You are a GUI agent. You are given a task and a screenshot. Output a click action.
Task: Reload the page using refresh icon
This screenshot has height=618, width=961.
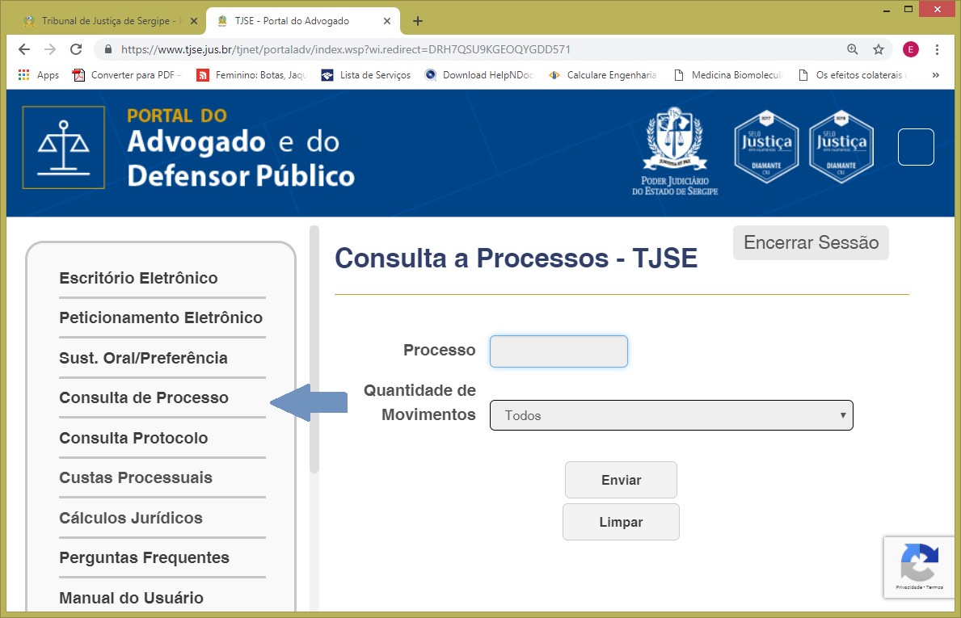[x=76, y=49]
